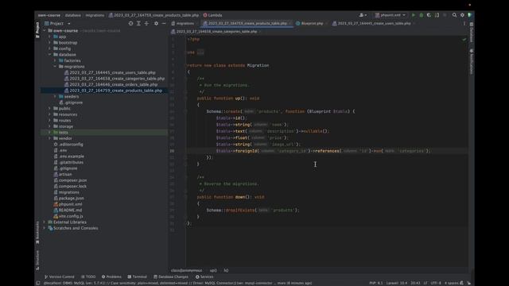Expand the app folder
509x286 pixels.
49,37
